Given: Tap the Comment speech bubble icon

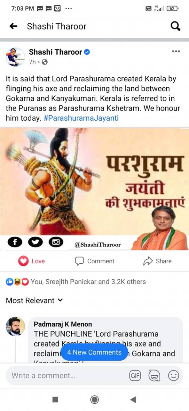Looking at the screenshot, I should click(79, 261).
